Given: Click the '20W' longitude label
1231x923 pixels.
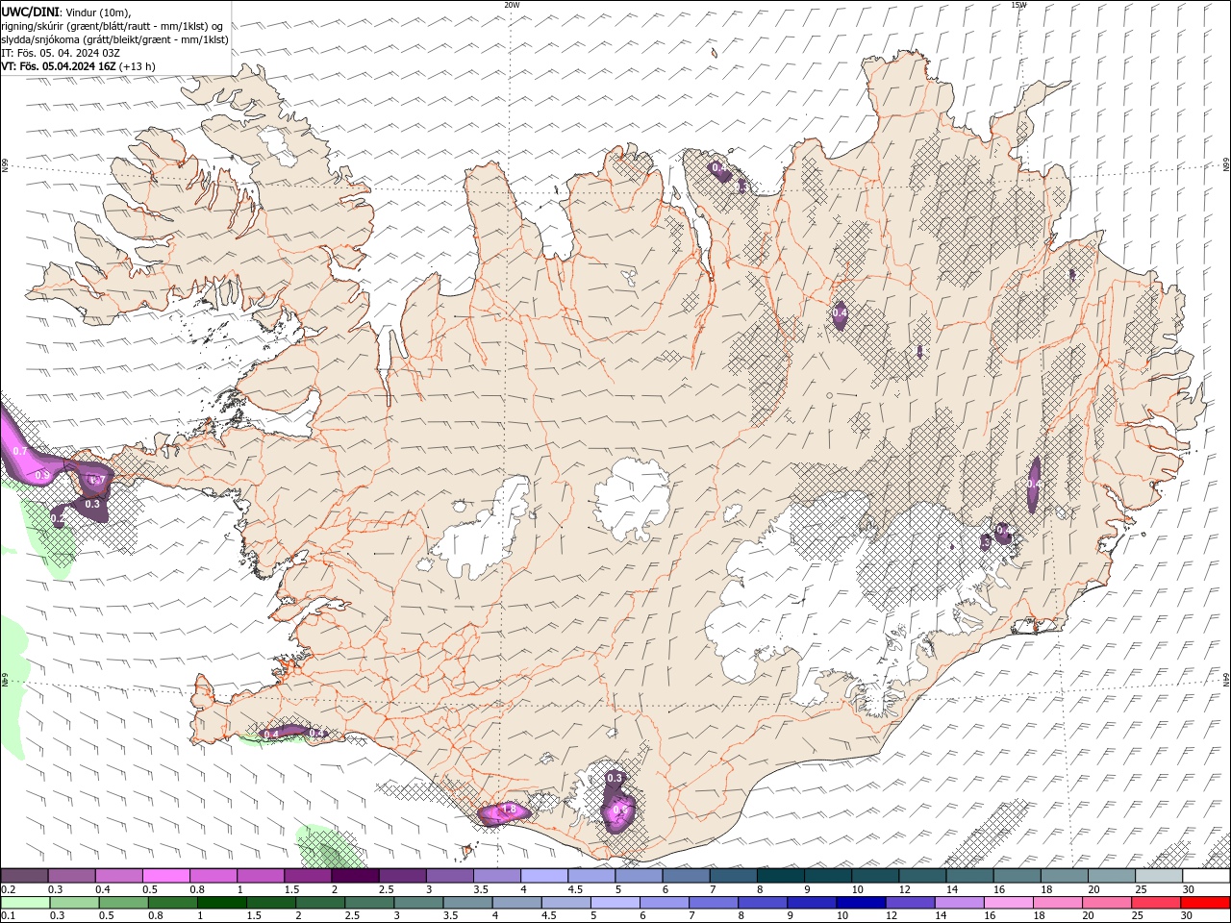Looking at the screenshot, I should coord(513,5).
